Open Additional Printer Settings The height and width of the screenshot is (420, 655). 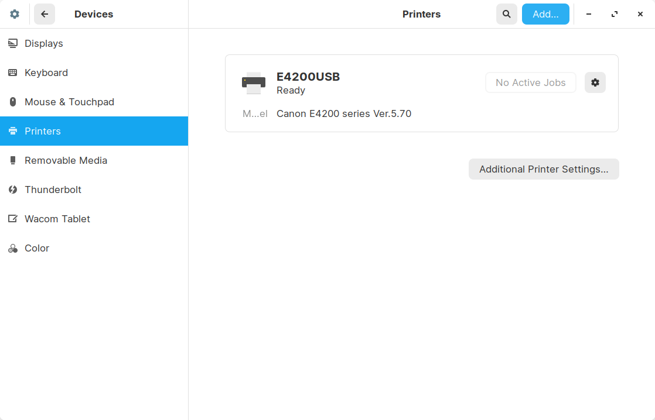pos(544,169)
